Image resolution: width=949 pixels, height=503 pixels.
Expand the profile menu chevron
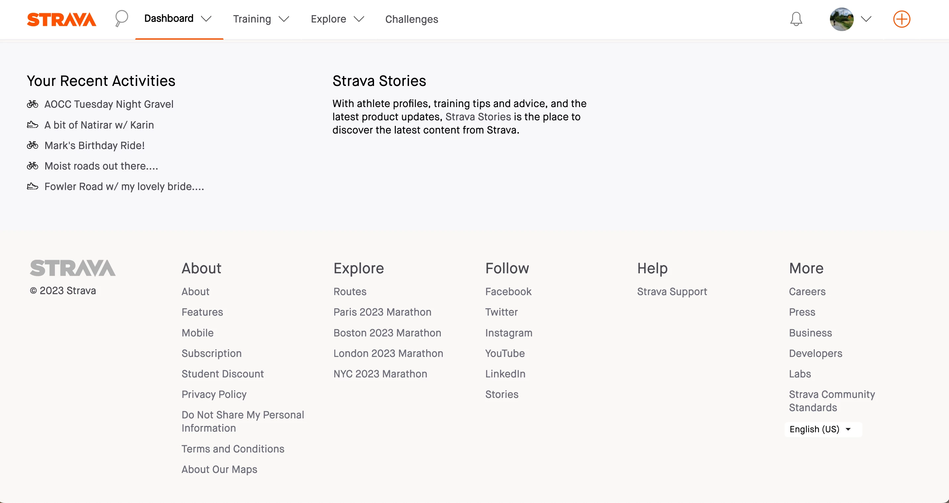point(866,19)
